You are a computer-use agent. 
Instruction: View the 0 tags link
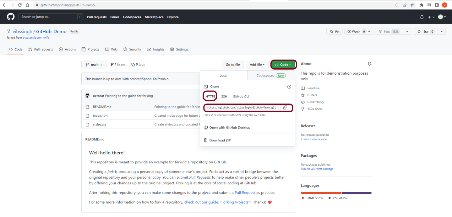click(x=138, y=65)
